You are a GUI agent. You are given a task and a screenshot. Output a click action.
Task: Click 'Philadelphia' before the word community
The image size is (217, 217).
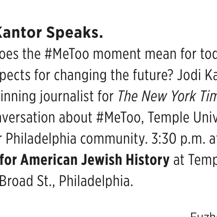41,139
